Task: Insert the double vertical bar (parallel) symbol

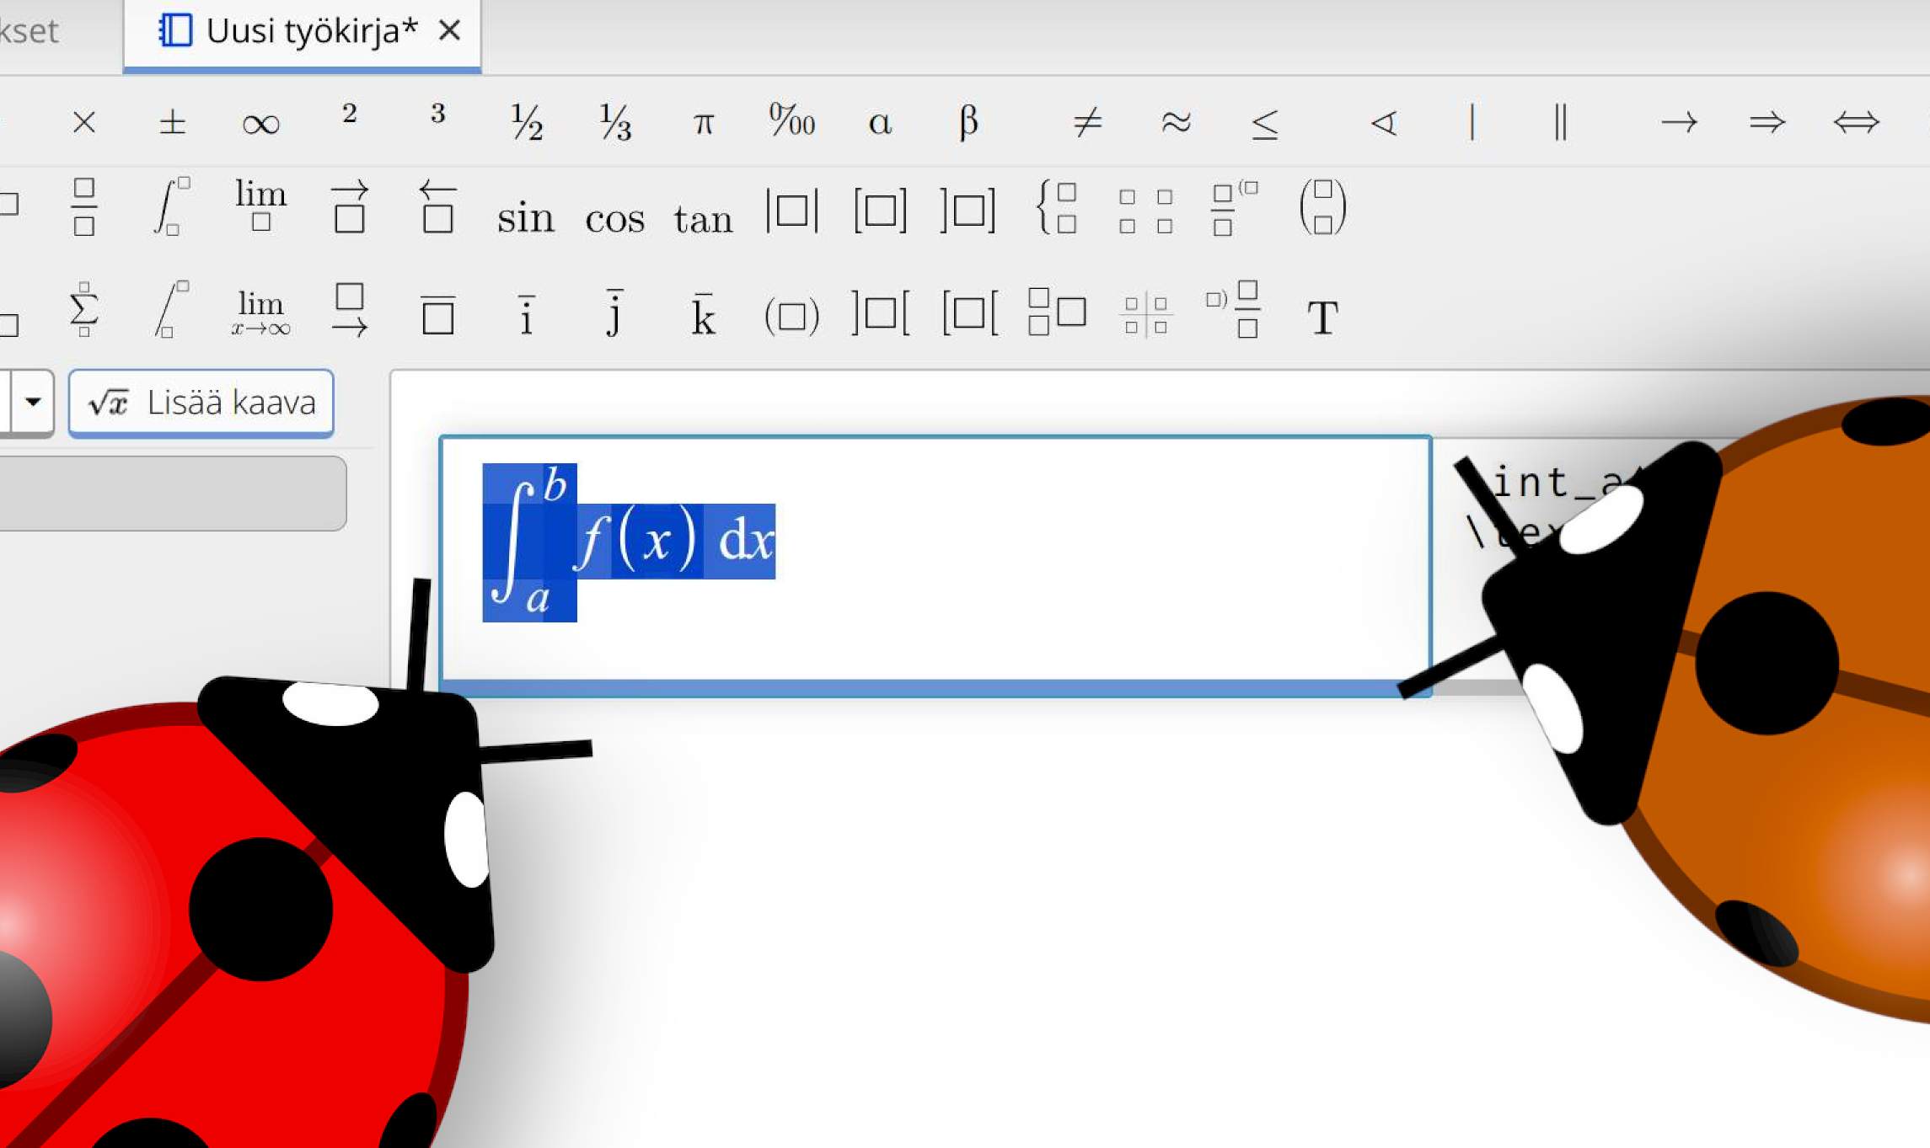Action: [x=1560, y=123]
